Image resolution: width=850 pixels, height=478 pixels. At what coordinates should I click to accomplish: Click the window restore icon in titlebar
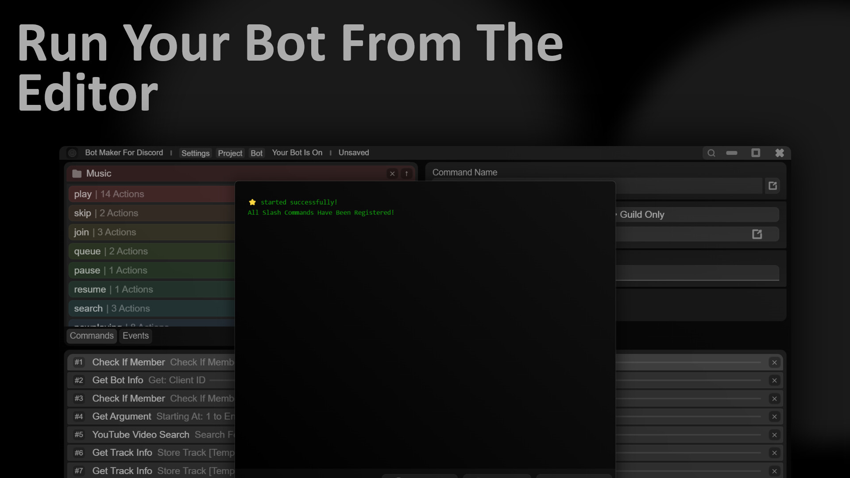coord(755,153)
